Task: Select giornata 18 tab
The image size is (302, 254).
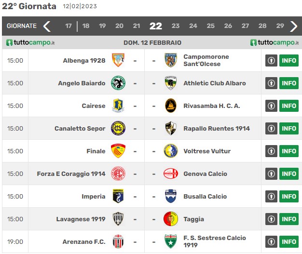Action: 86,26
